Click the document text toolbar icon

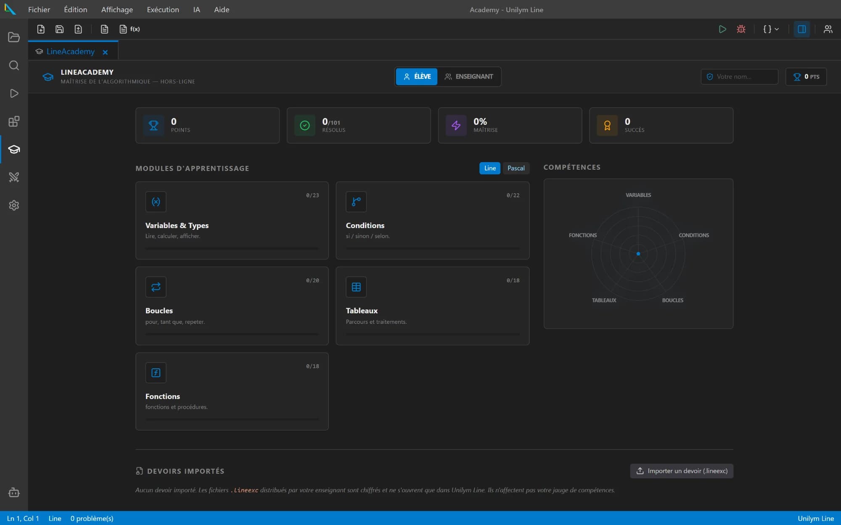[104, 29]
